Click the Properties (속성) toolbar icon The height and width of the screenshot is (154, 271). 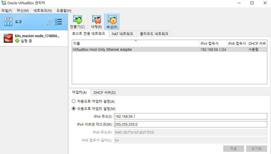pyautogui.click(x=112, y=20)
